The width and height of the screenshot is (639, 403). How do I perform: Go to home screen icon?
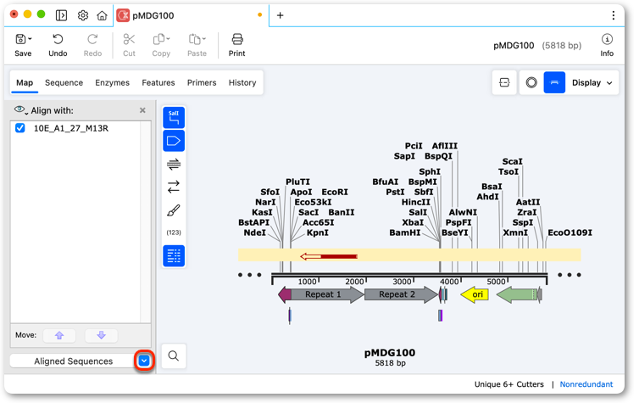[102, 15]
